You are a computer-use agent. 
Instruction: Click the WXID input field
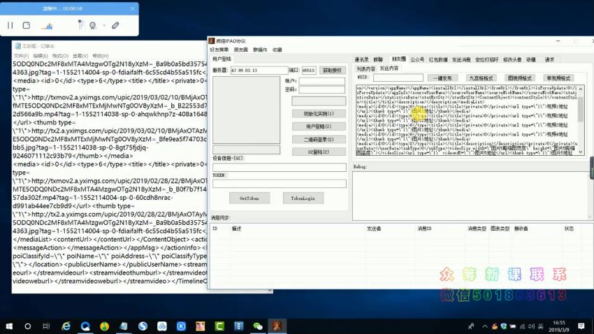[x=398, y=78]
